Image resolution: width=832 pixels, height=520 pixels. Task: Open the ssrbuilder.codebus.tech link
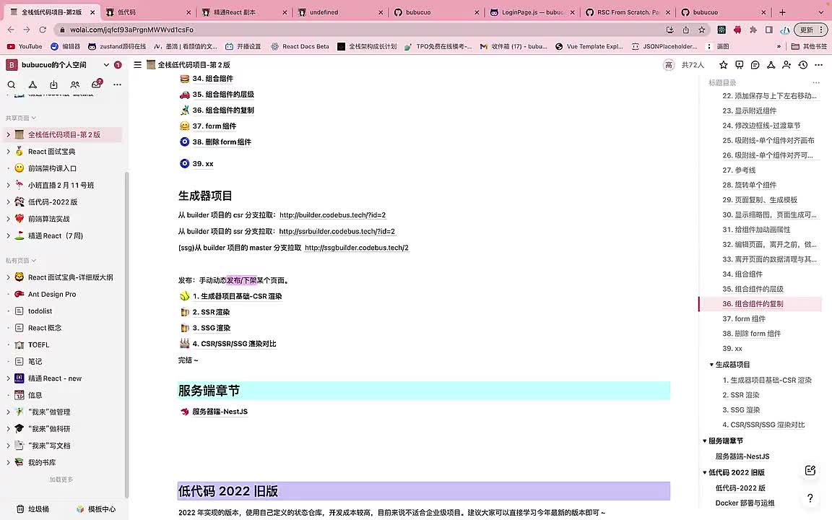[337, 231]
